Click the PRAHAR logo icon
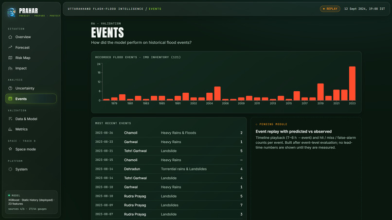This screenshot has height=220, width=392. tap(12, 12)
